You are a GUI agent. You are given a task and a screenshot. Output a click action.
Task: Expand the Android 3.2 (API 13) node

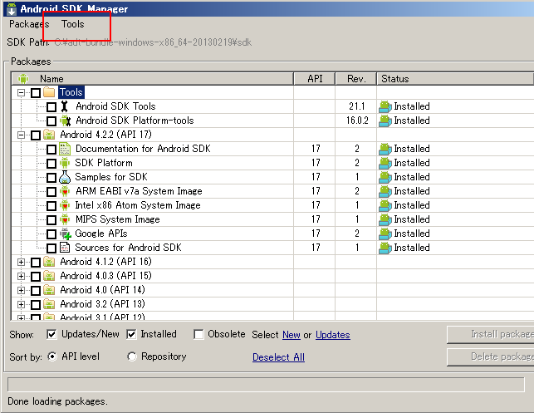pyautogui.click(x=21, y=305)
